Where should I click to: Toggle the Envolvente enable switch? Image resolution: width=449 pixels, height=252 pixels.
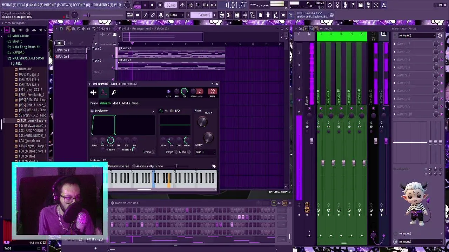click(x=92, y=111)
